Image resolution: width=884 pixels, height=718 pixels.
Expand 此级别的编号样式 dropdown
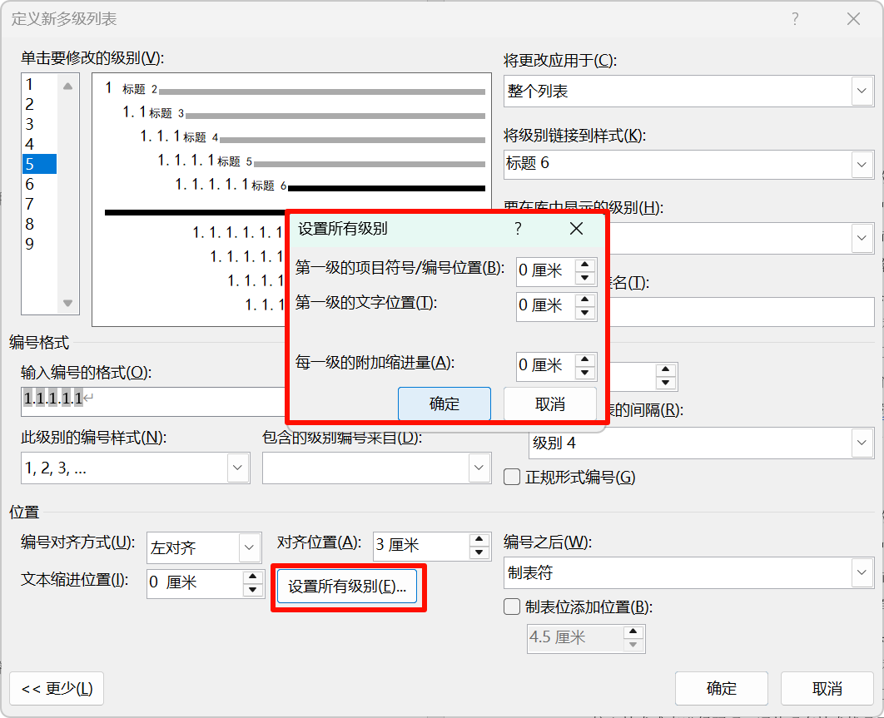(x=238, y=468)
